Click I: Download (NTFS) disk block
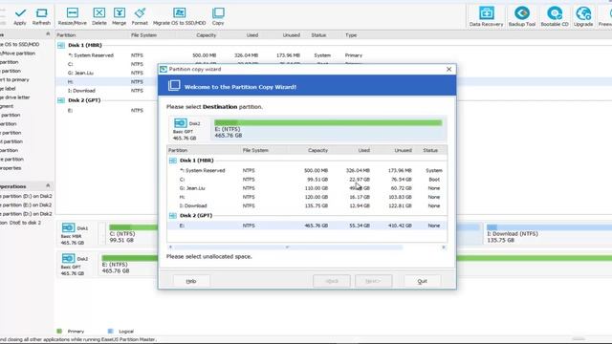 [x=548, y=233]
